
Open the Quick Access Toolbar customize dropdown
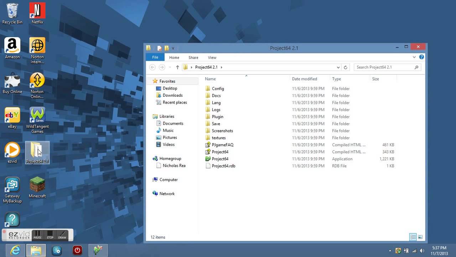point(173,48)
